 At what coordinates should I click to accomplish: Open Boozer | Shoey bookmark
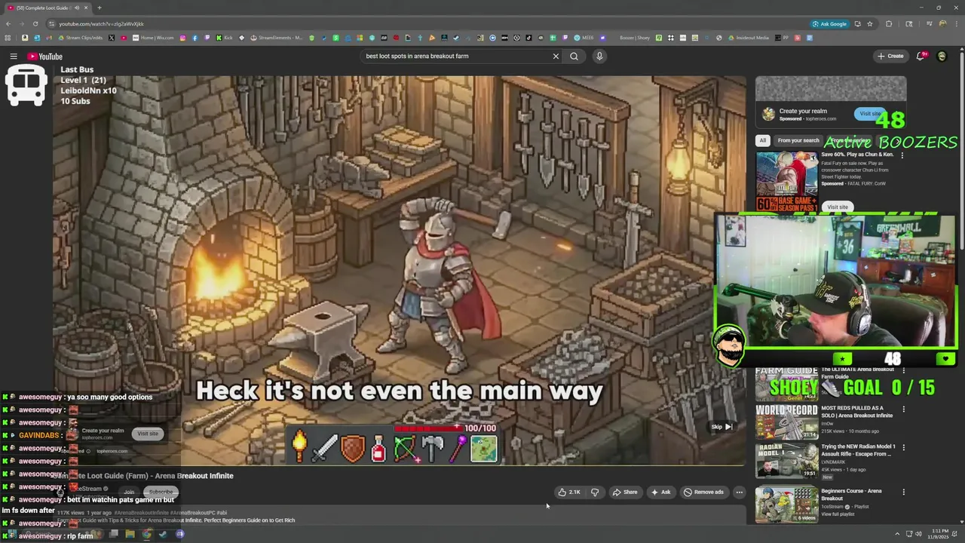click(635, 38)
